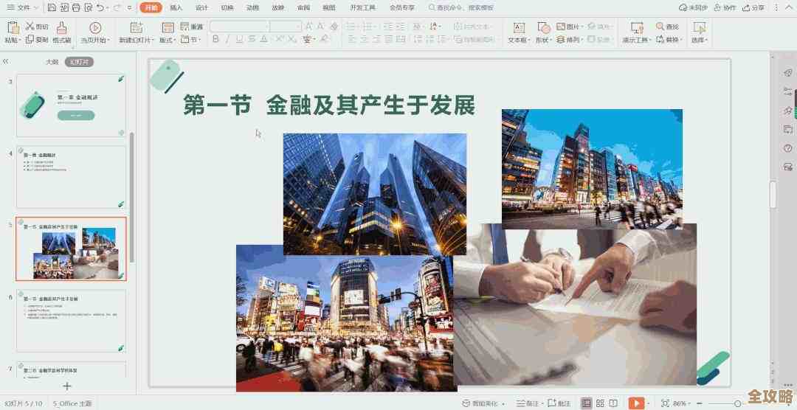Switch panel to Slides (幻灯片) view
797x410 pixels.
[x=79, y=62]
